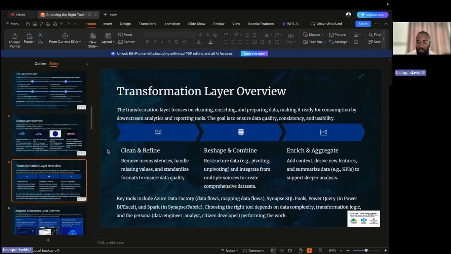The image size is (451, 254).
Task: Open the Animation ribbon tab
Action: point(172,24)
